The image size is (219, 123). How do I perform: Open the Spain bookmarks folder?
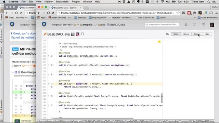coord(161,17)
